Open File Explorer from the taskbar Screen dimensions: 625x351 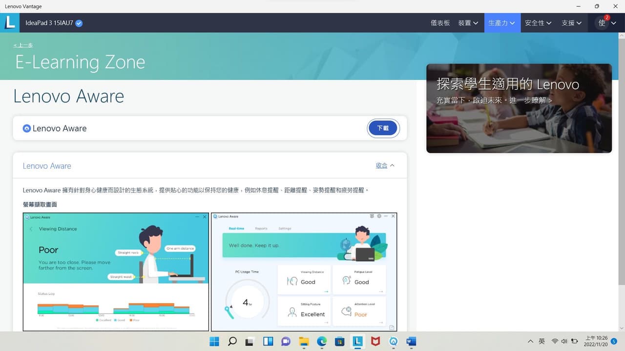coord(304,341)
